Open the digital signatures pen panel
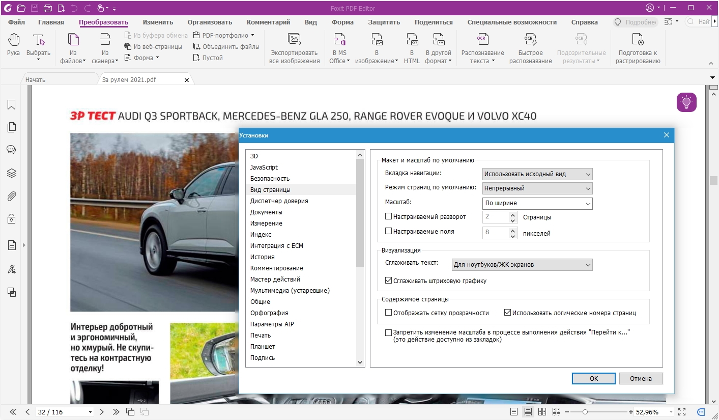 [x=11, y=269]
